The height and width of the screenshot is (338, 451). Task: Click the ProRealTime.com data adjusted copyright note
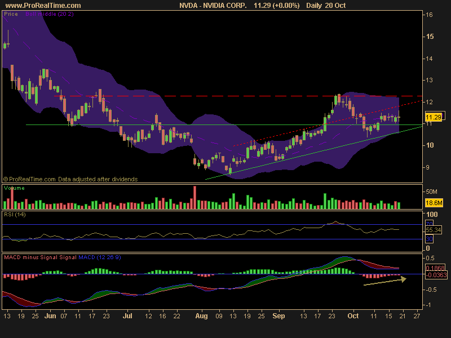coord(70,179)
